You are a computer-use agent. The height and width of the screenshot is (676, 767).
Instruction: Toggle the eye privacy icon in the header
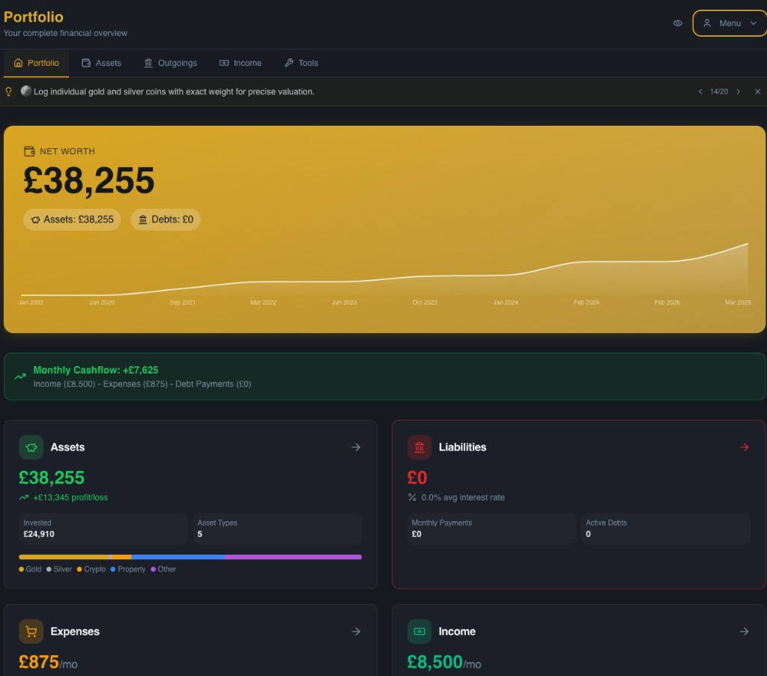677,23
